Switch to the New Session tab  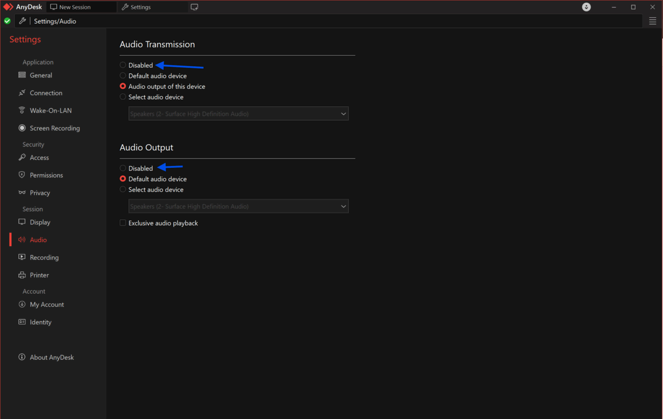point(75,7)
